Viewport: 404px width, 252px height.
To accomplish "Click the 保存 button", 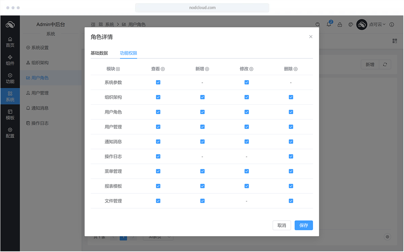I will tap(303, 225).
